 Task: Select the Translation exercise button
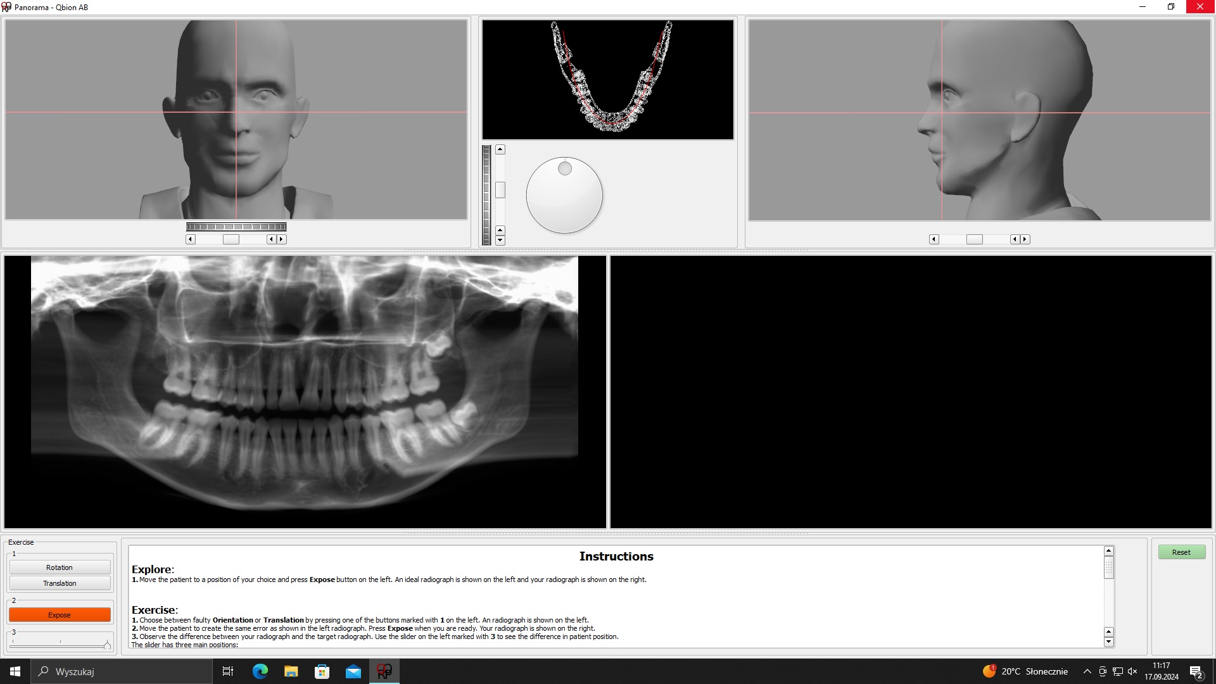(60, 583)
